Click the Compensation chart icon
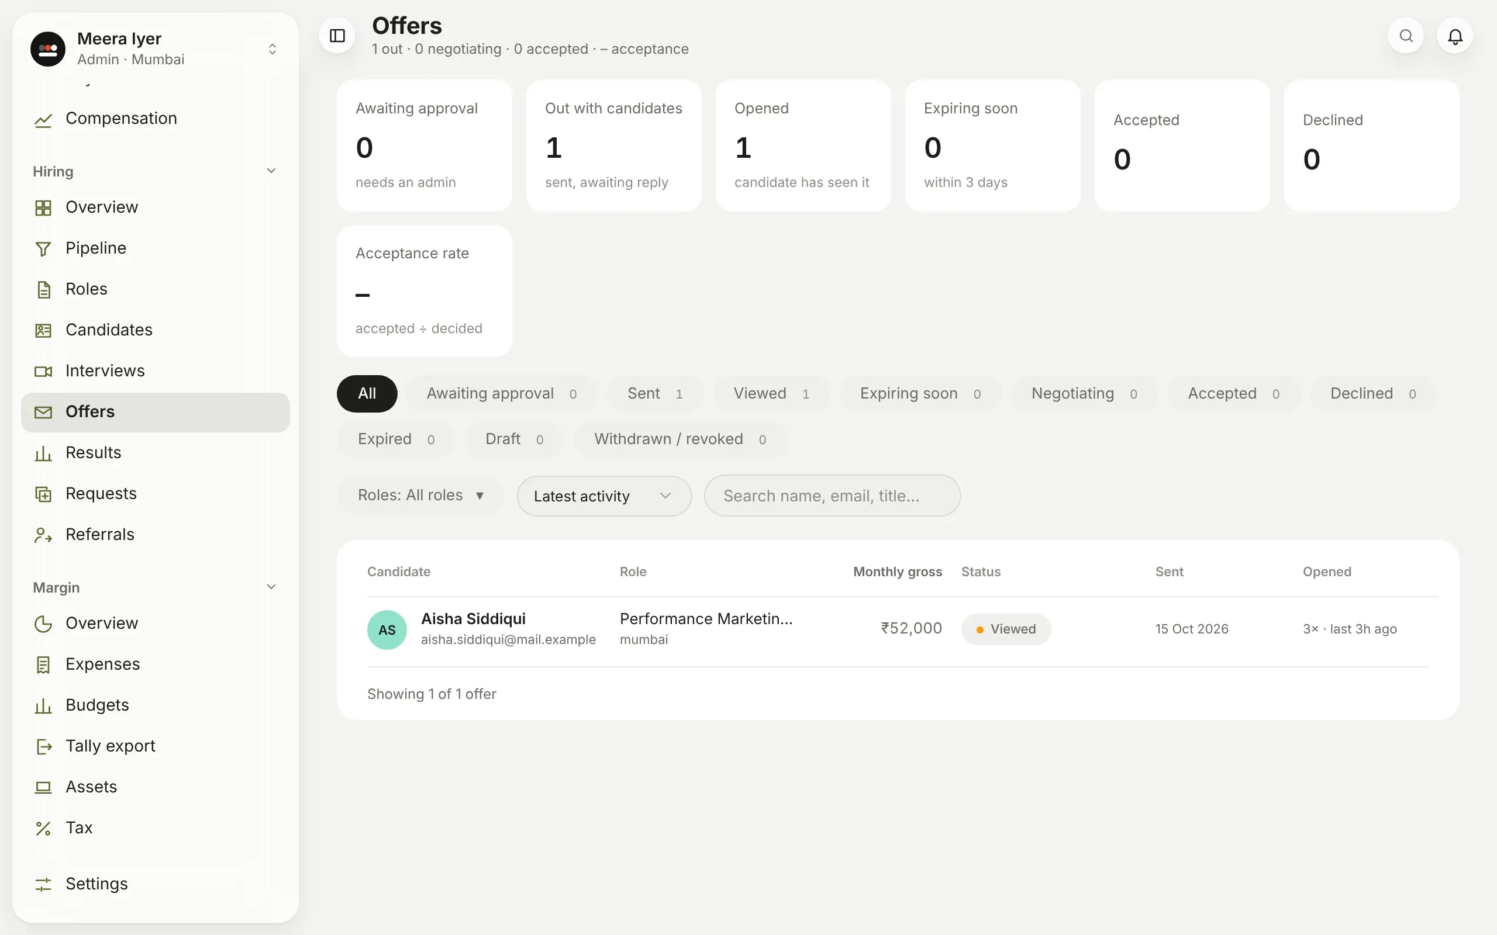 [x=43, y=119]
